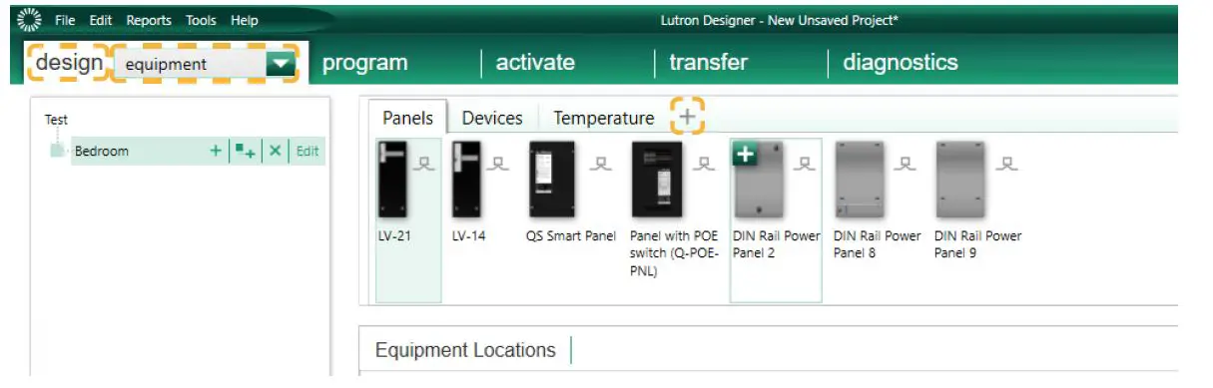The width and height of the screenshot is (1213, 388).
Task: Open the Edit menu
Action: pyautogui.click(x=100, y=20)
